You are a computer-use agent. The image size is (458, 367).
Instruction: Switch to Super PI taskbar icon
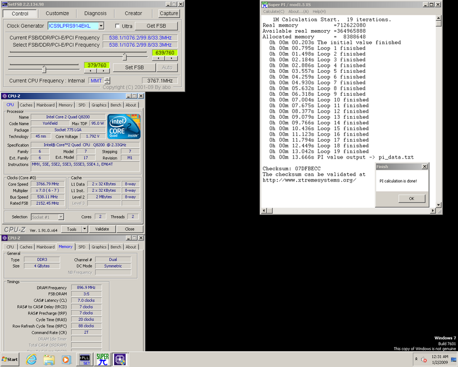click(102, 359)
